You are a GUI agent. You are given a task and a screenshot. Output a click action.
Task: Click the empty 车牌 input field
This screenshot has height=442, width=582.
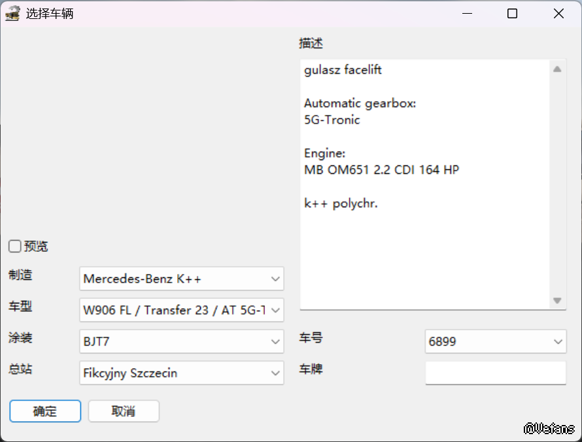point(495,373)
